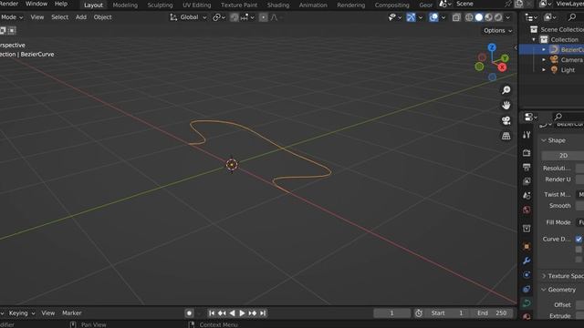
Task: Switch to the Shading workspace tab
Action: (278, 5)
